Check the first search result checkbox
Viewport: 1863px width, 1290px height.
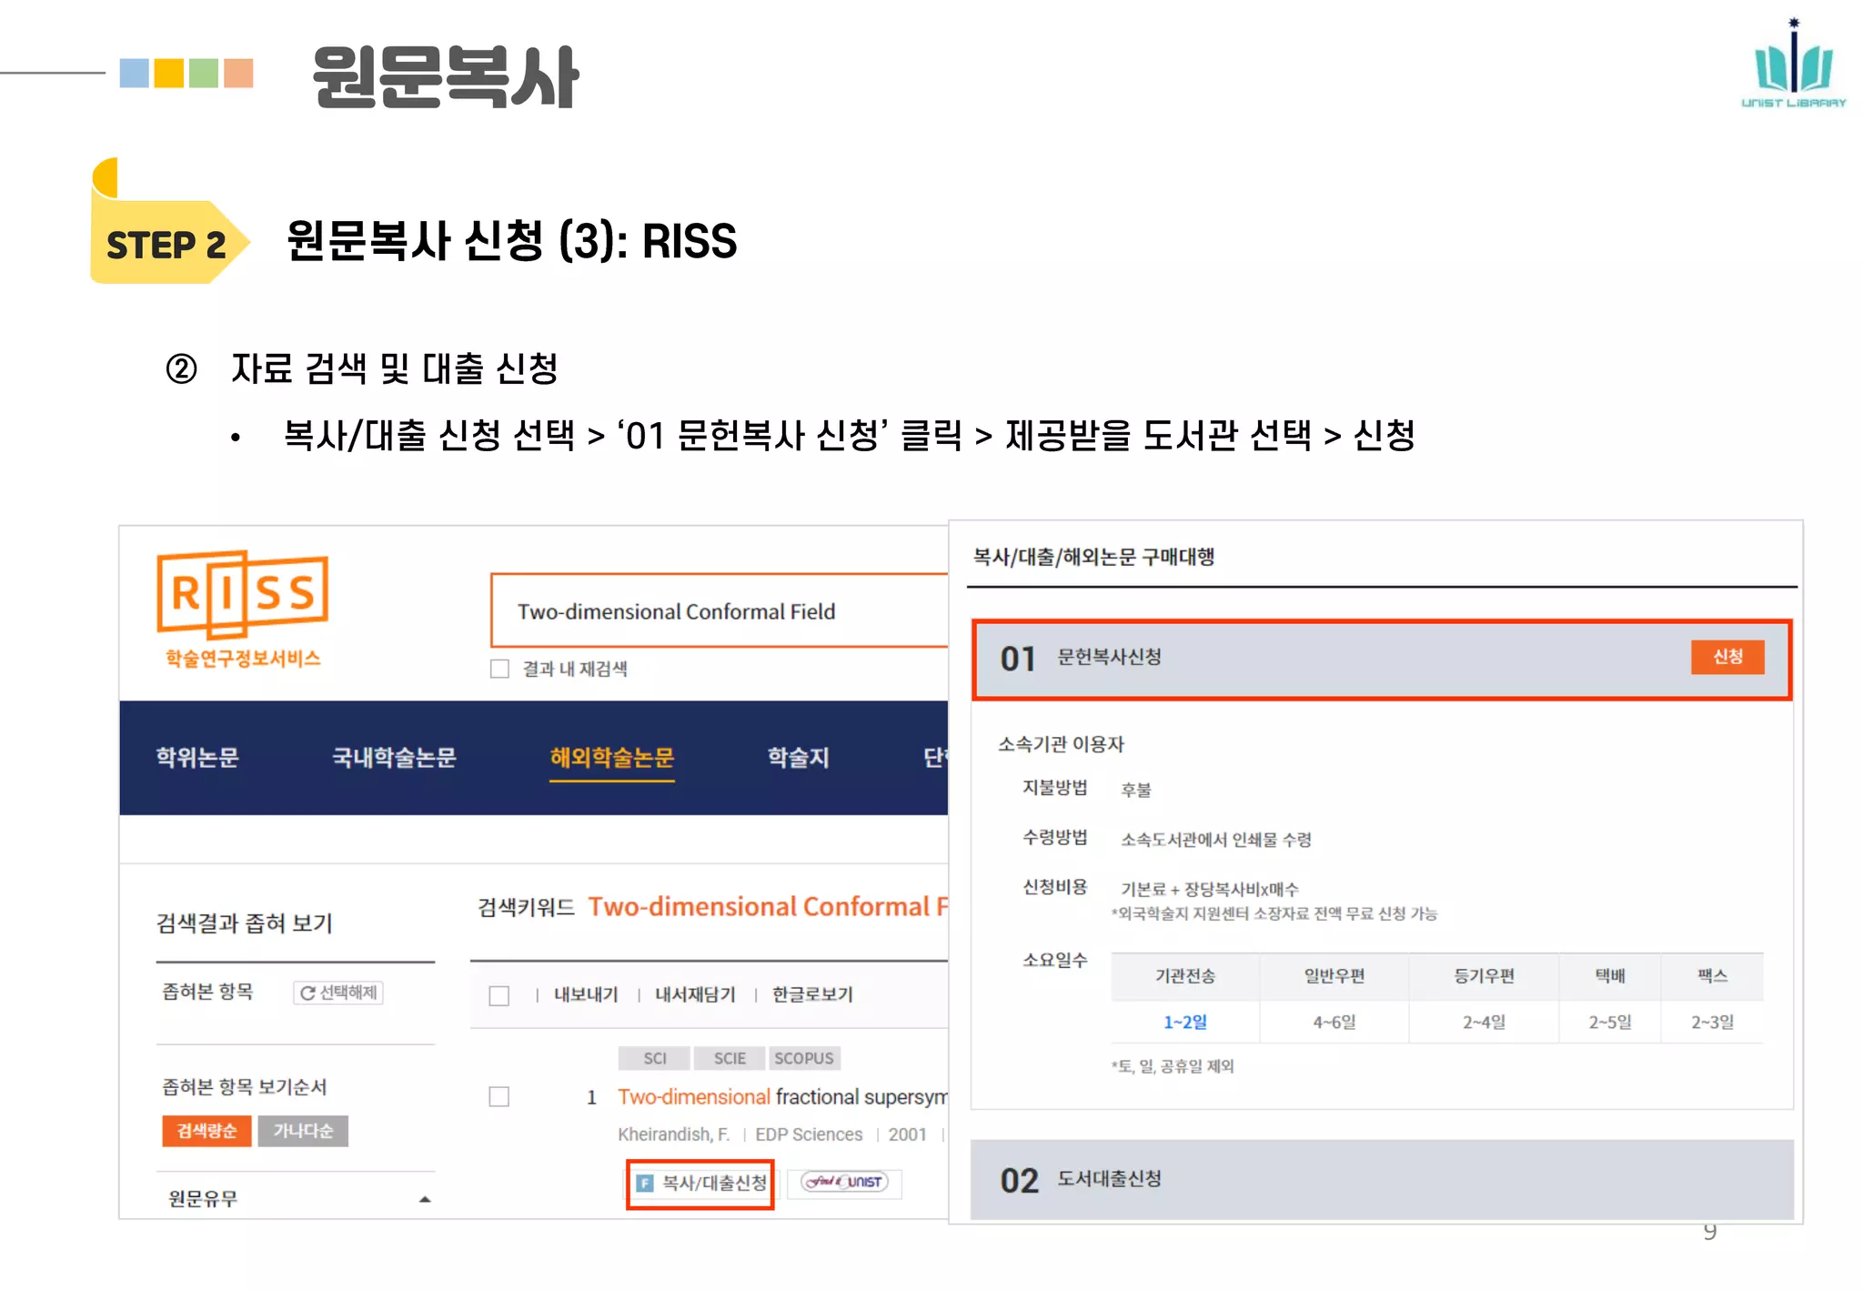coord(499,1096)
